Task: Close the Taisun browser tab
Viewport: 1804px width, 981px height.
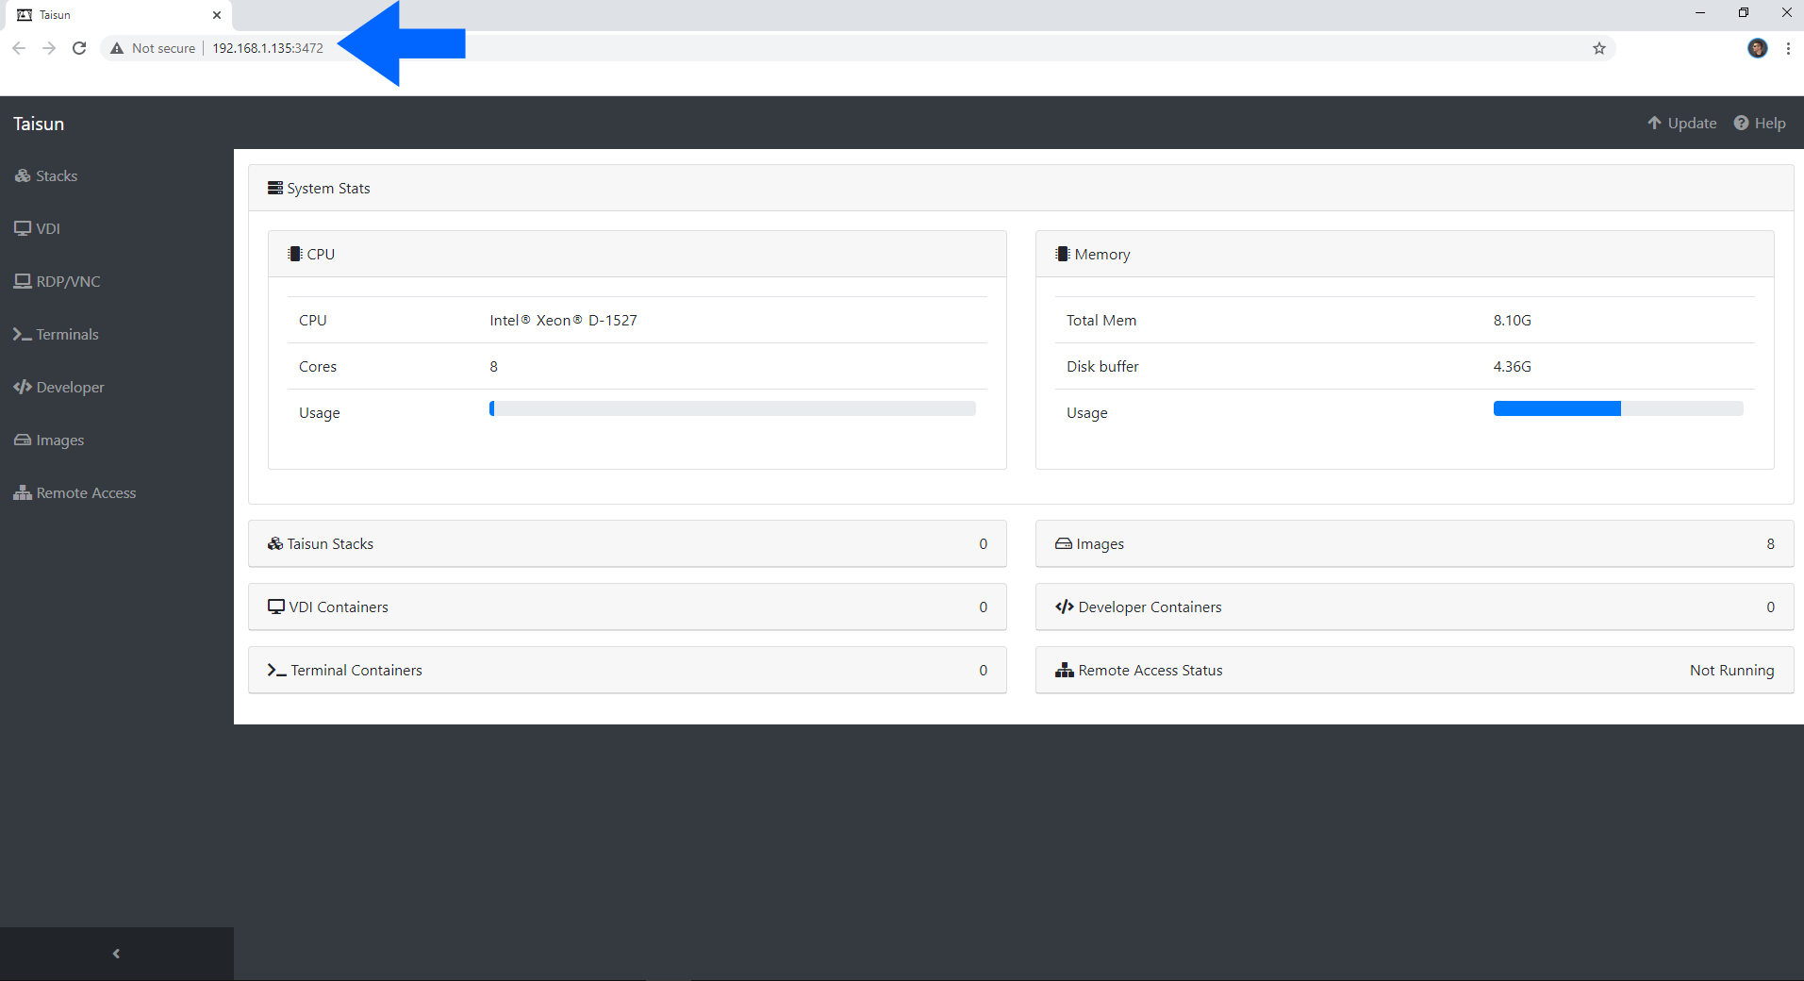Action: tap(217, 15)
